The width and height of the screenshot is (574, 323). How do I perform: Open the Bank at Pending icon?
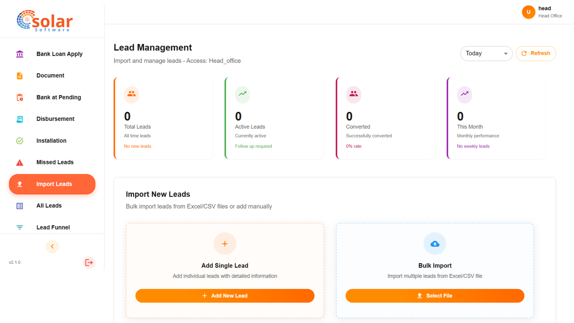pos(19,97)
